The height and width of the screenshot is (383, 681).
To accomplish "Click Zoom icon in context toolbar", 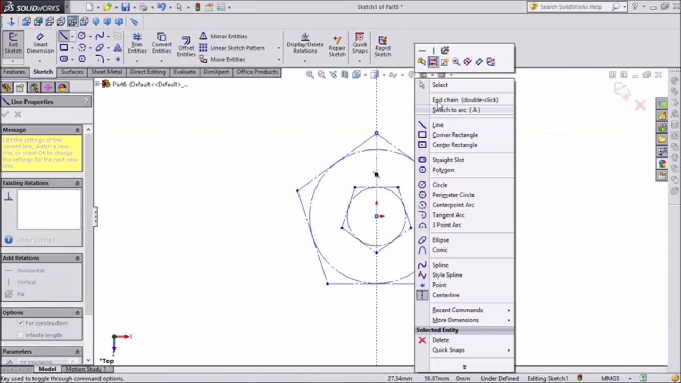I will tap(456, 62).
